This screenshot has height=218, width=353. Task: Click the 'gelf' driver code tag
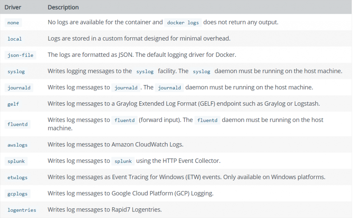point(13,104)
